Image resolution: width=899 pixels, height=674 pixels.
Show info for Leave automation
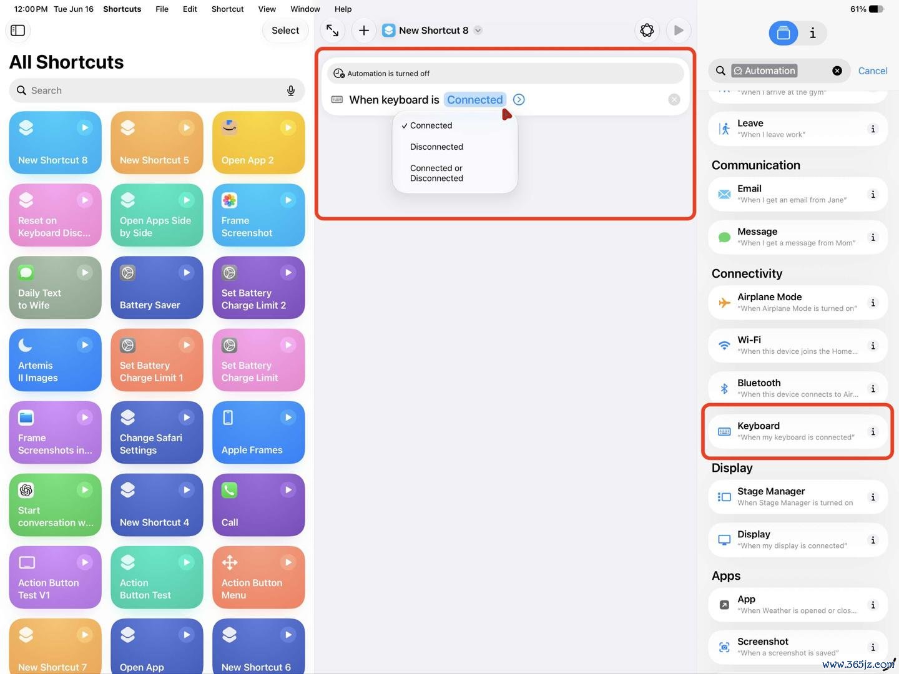click(x=873, y=129)
